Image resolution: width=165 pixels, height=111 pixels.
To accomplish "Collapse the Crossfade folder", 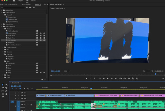I will (3, 15).
